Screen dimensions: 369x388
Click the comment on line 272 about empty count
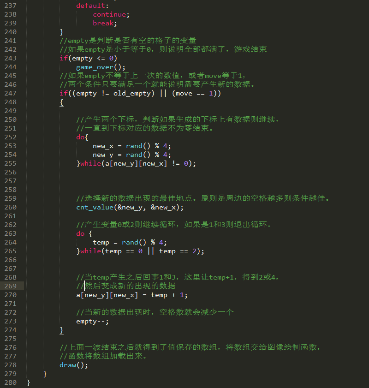click(155, 312)
